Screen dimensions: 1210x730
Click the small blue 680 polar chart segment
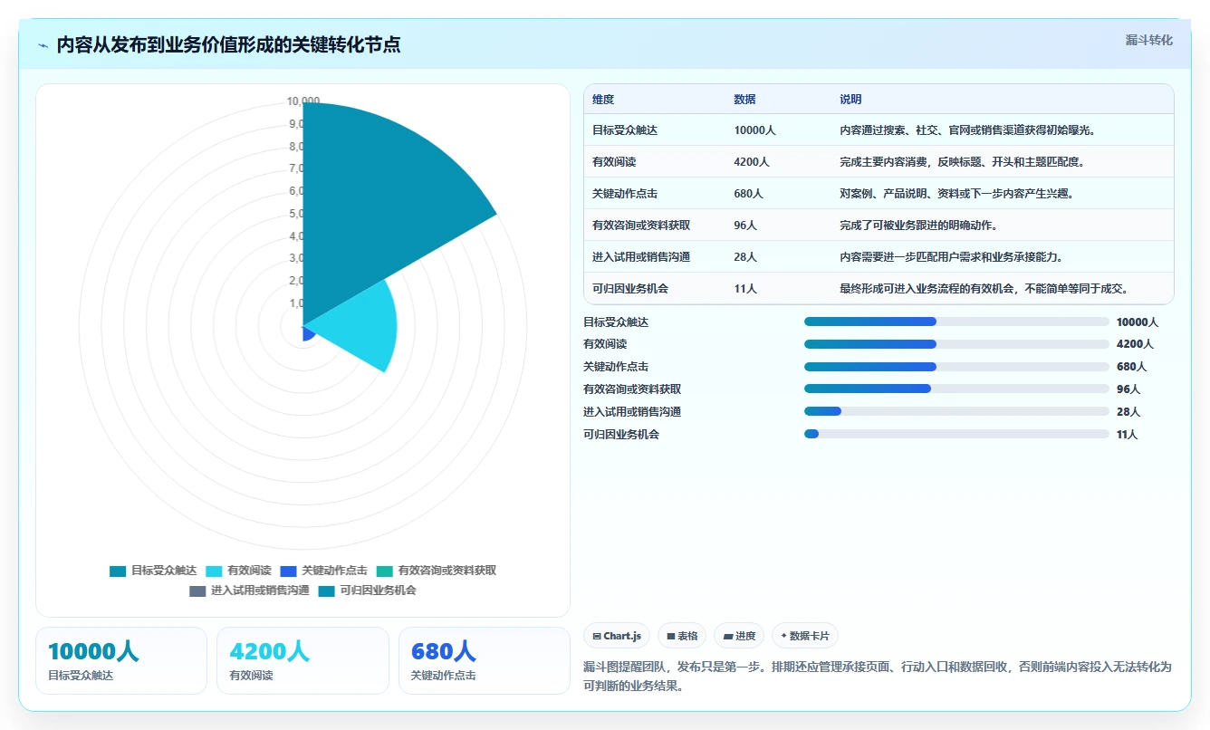tap(308, 332)
